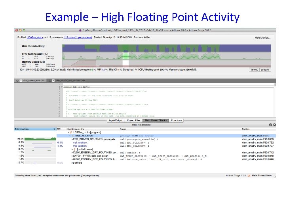Click the 78.0% core time sparkline
285x213 pixels.
click(x=40, y=139)
